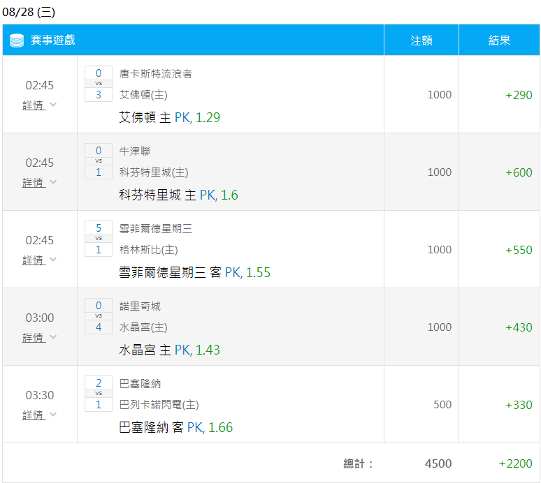This screenshot has height=483, width=541.
Task: Select the 0 vs 4 score box
Action: click(x=99, y=316)
